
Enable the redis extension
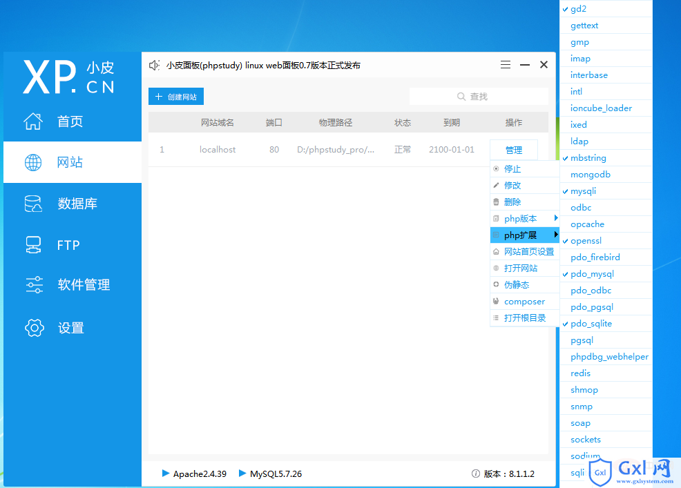[x=606, y=373]
